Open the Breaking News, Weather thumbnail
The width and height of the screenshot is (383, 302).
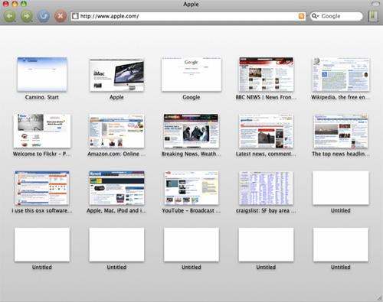click(191, 131)
